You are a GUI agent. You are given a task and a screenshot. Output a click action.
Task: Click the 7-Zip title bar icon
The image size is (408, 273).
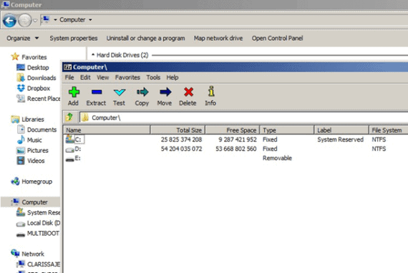pyautogui.click(x=68, y=67)
